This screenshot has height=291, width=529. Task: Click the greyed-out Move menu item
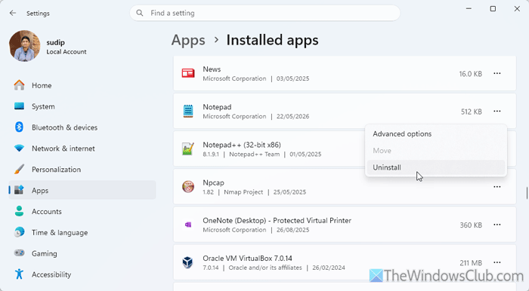click(x=436, y=151)
